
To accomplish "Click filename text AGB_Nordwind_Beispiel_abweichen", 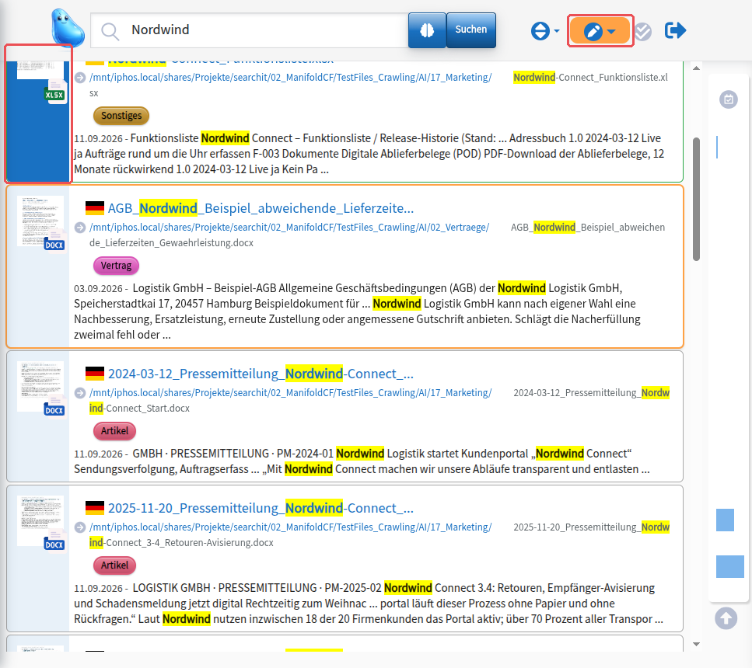I will pyautogui.click(x=588, y=227).
